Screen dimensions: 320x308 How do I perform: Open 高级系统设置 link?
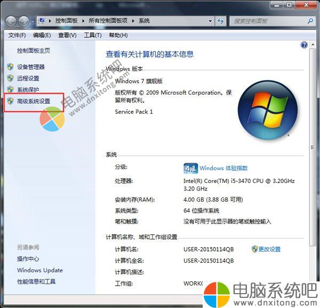click(34, 101)
